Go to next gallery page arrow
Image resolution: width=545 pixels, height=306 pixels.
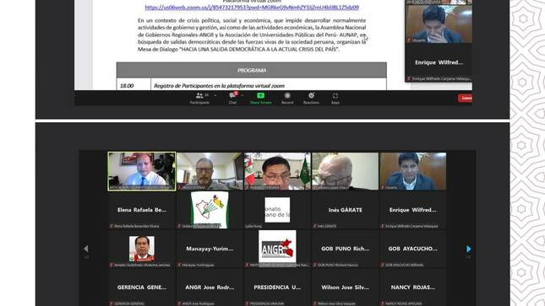point(469,249)
